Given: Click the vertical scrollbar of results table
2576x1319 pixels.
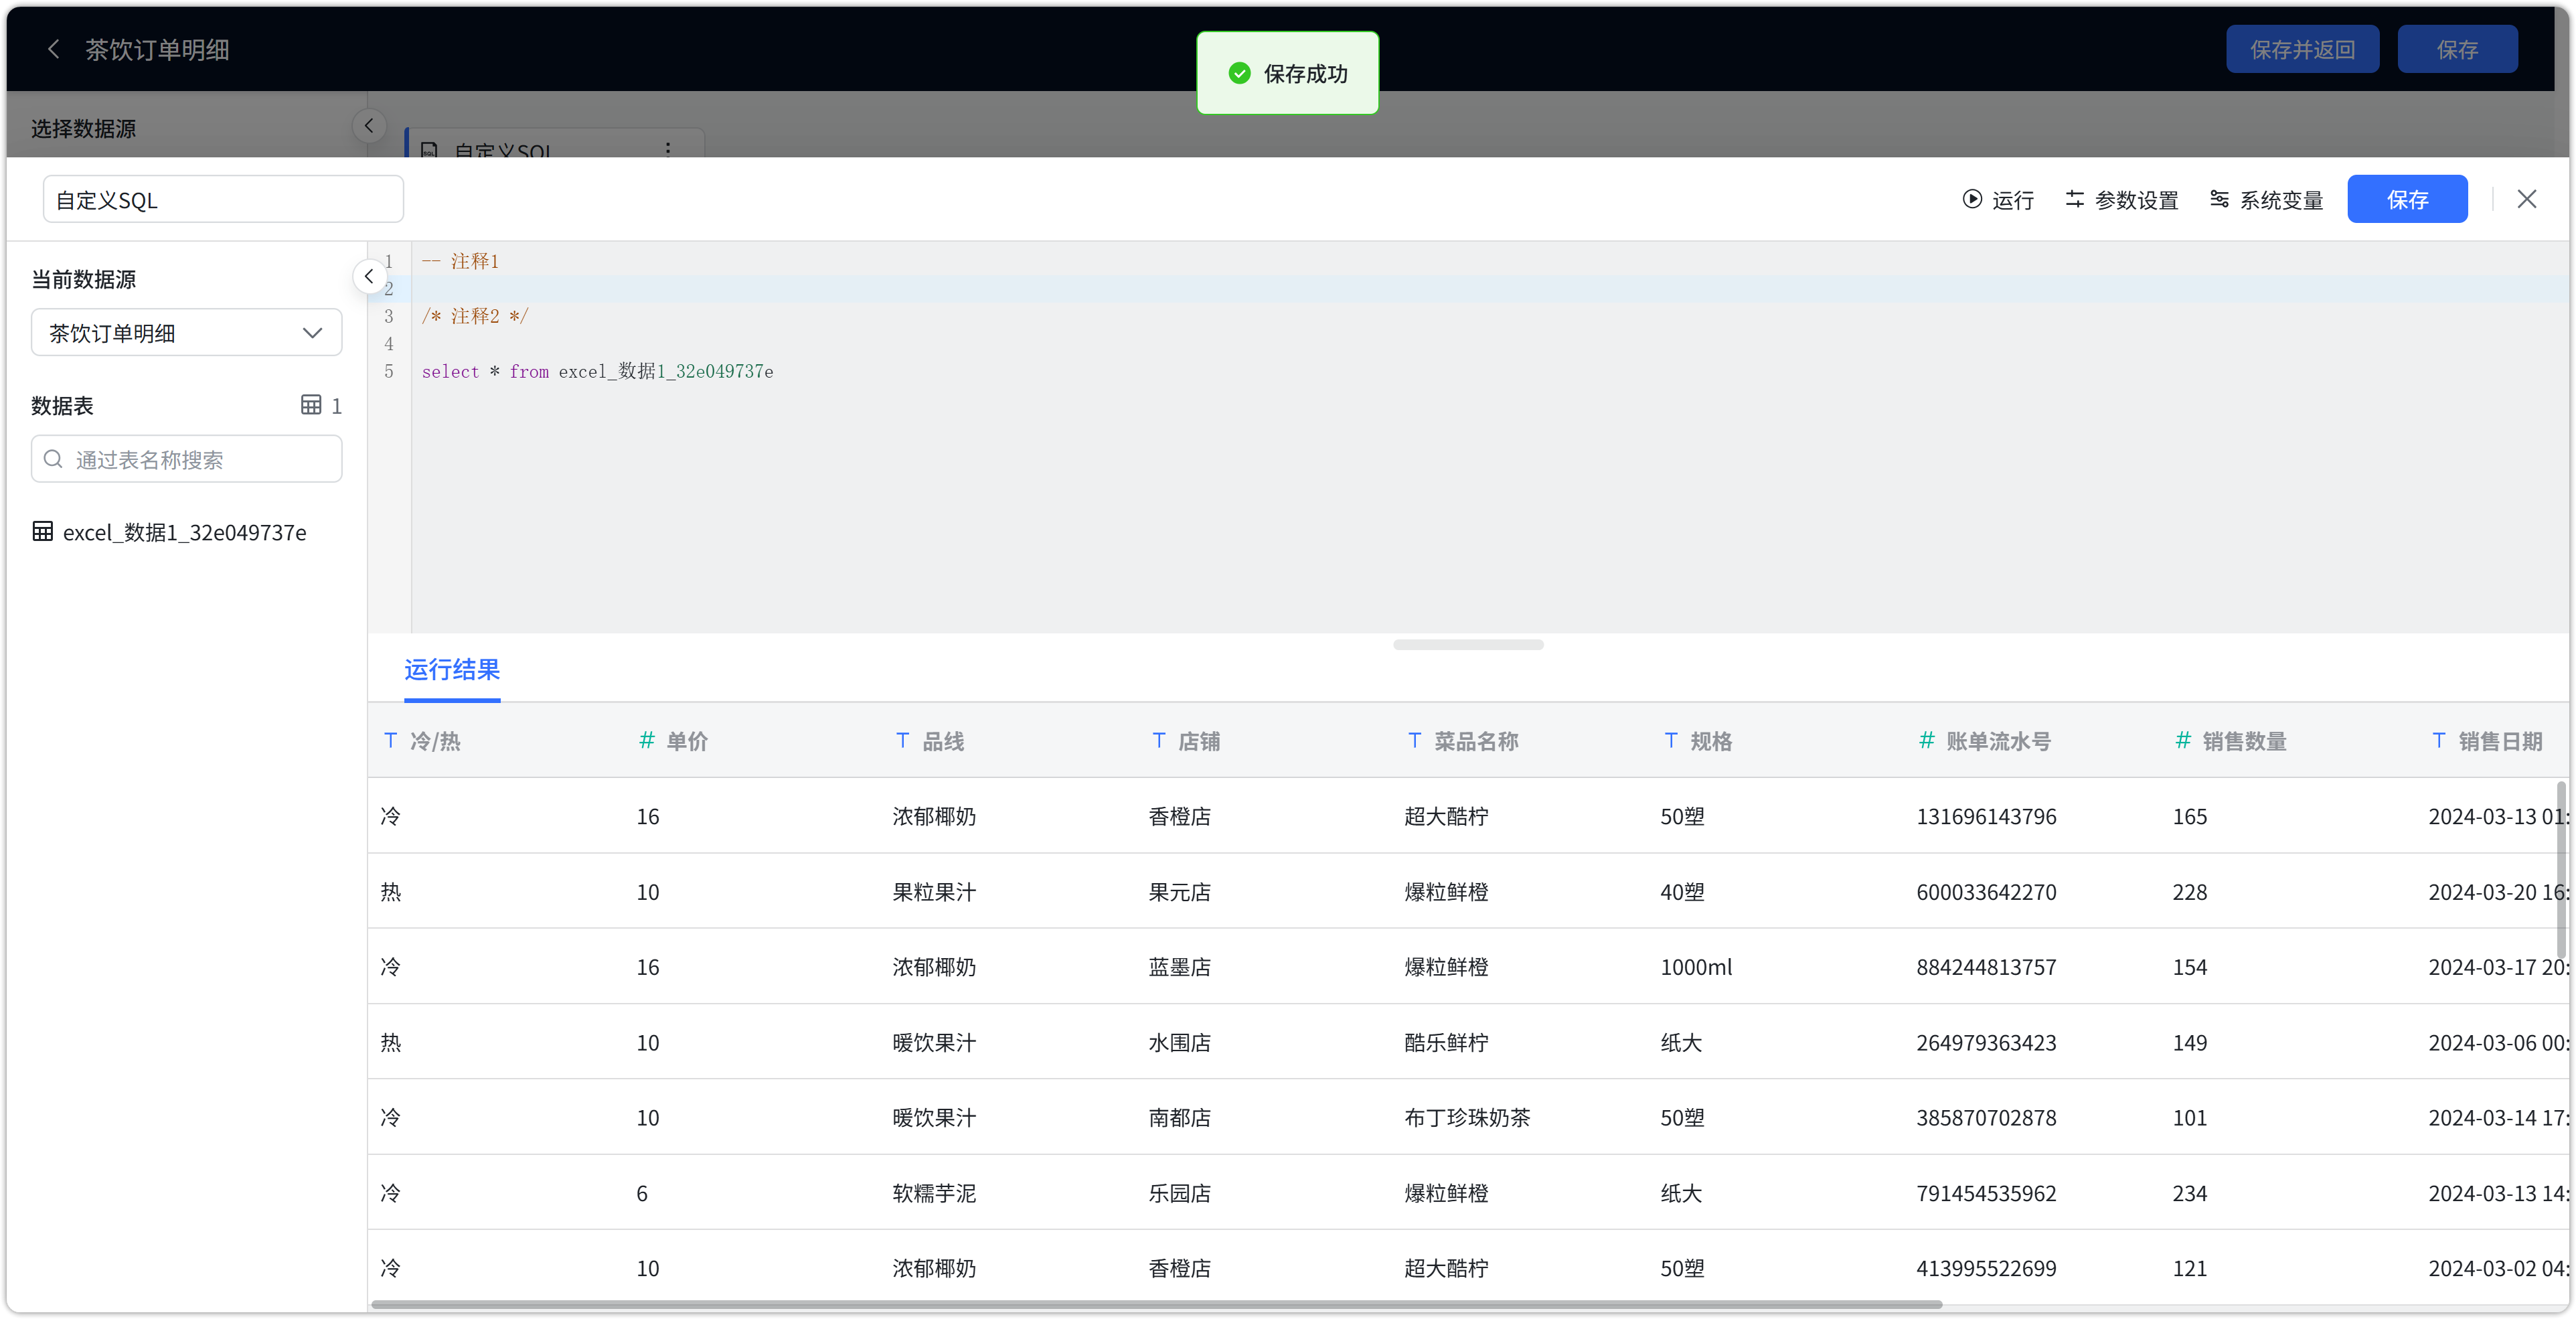Looking at the screenshot, I should point(2561,870).
